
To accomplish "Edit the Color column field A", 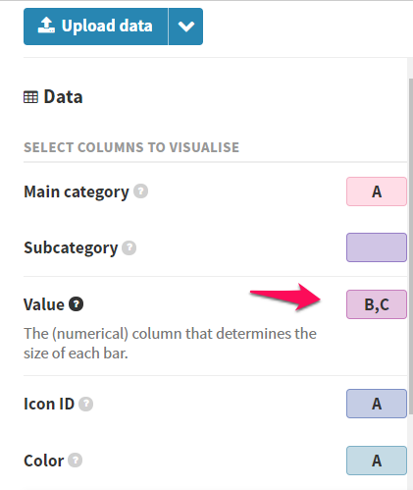I will point(377,461).
